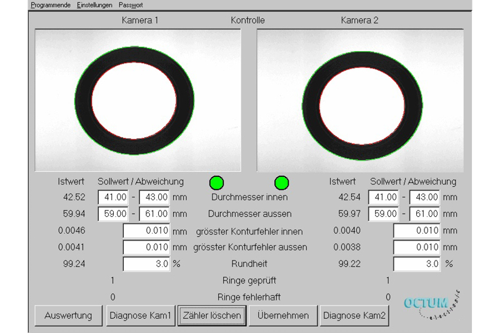Click the grösster Konturfehler innen label
Image resolution: width=500 pixels, height=333 pixels.
(249, 232)
